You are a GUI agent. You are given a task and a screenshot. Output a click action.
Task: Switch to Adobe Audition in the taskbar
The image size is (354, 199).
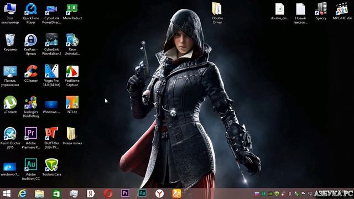point(142,193)
